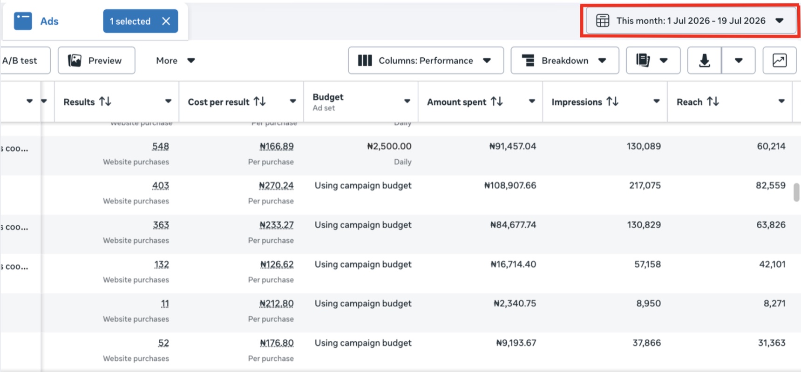The image size is (801, 372).
Task: Click cost per result ₦212.80
Action: (x=277, y=304)
